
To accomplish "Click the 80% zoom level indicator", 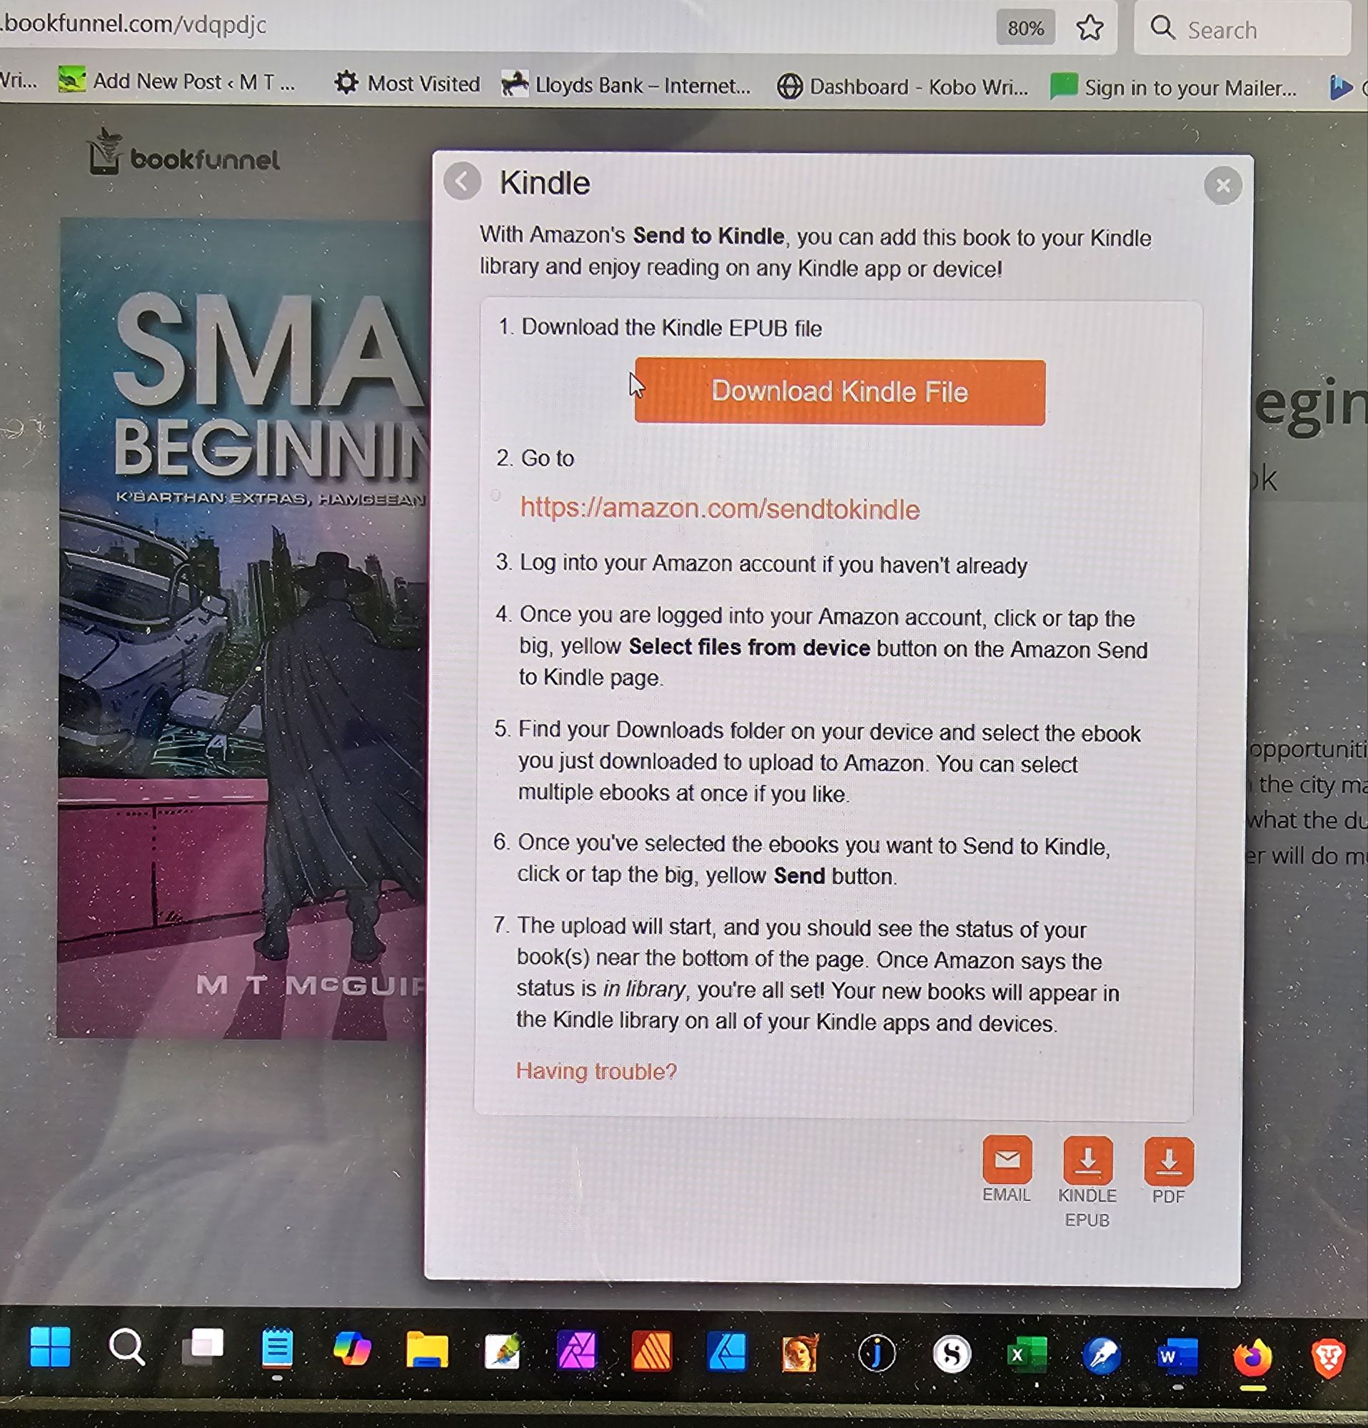I will point(1025,29).
